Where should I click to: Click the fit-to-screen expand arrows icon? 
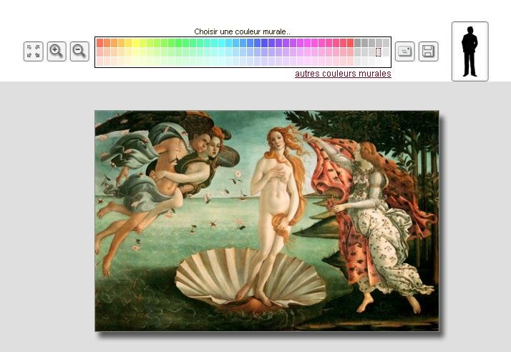pyautogui.click(x=33, y=52)
